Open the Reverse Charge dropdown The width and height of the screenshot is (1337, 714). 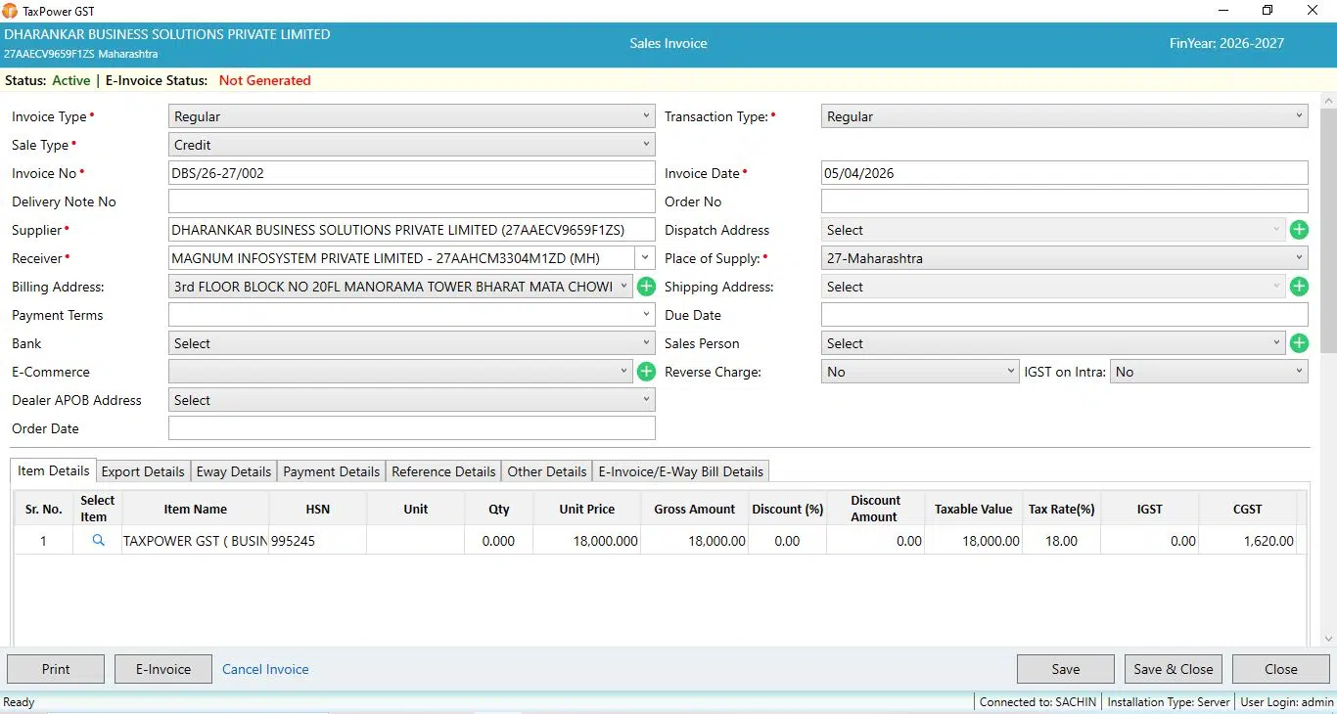920,372
